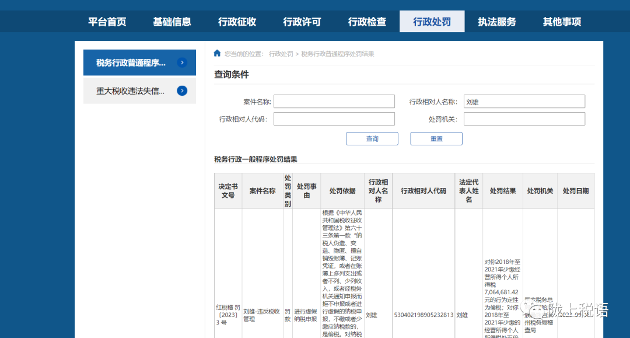
Task: Click 刘雄 in 行政相对人名称 column
Action: point(372,315)
